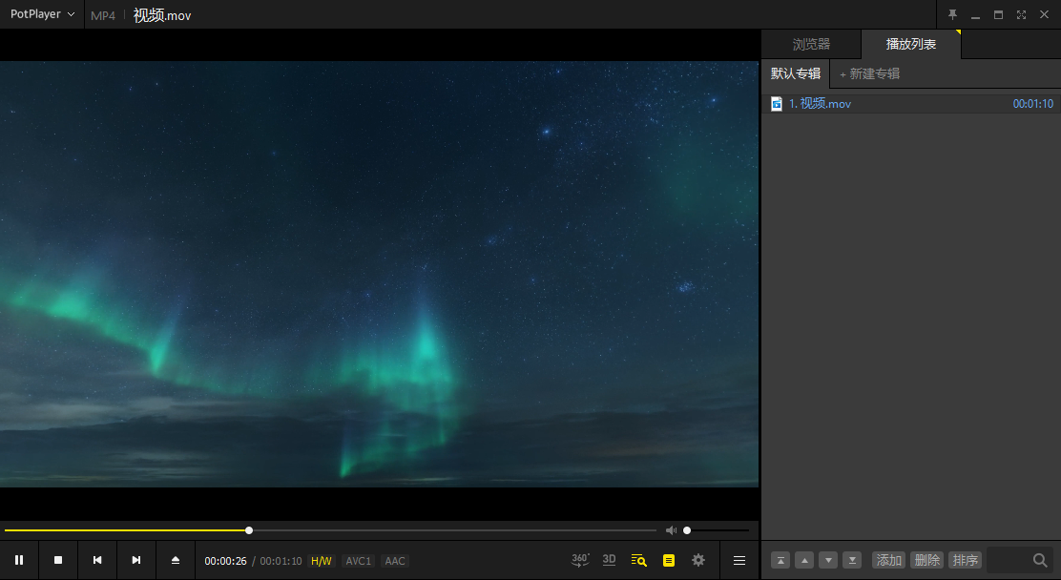Click the volume slider track
The height and width of the screenshot is (580, 1061).
pos(720,530)
